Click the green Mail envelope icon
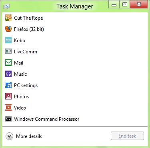This screenshot has width=150, height=148. click(8, 63)
